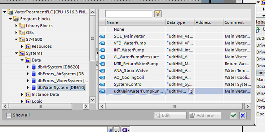The width and height of the screenshot is (265, 132).
Task: Click tag table horizontal scroll right arrow
Action: pyautogui.click(x=248, y=106)
